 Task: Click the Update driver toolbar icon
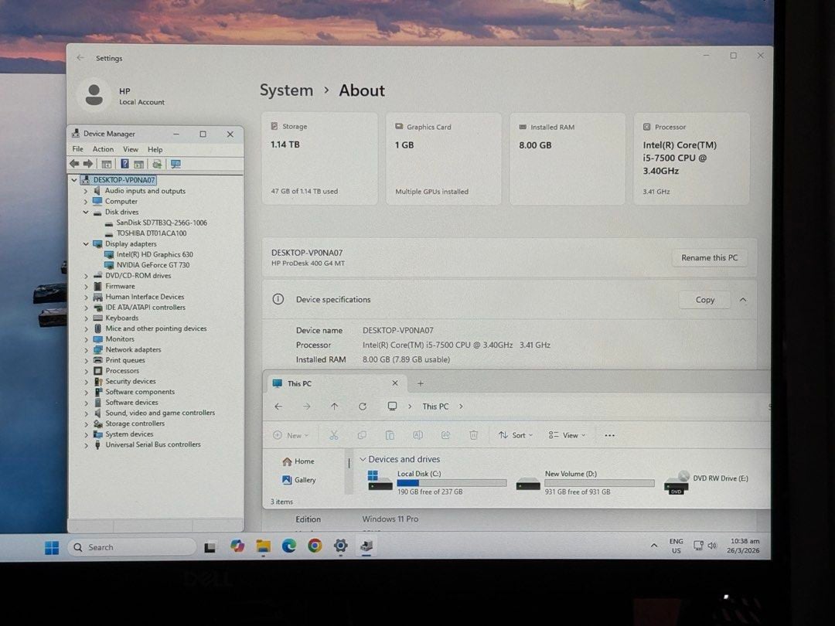click(157, 164)
